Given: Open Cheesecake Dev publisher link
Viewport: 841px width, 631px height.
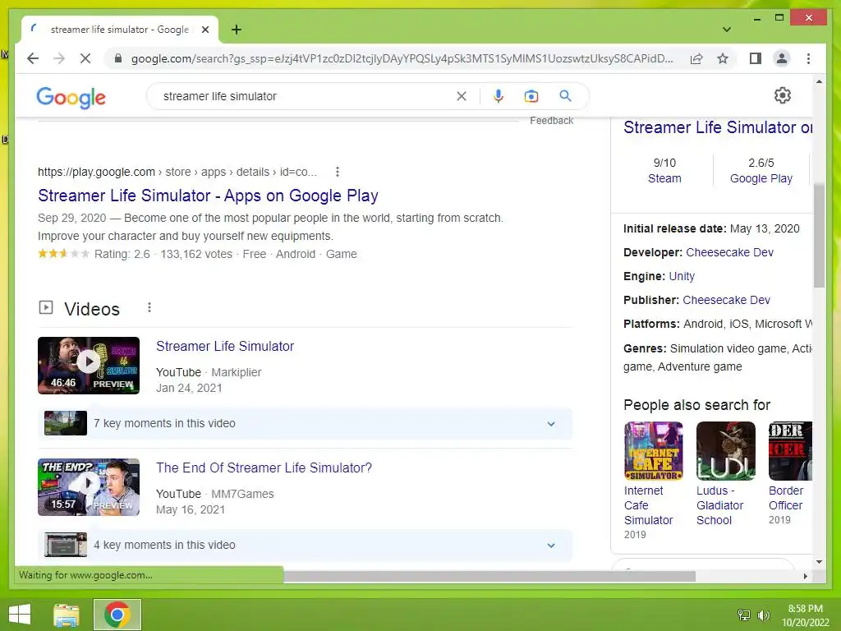Looking at the screenshot, I should pos(726,300).
